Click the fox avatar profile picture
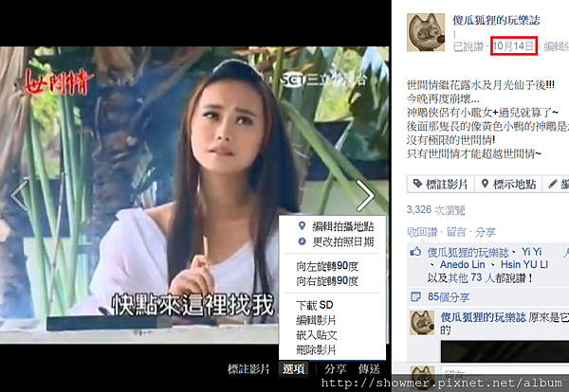 [426, 32]
